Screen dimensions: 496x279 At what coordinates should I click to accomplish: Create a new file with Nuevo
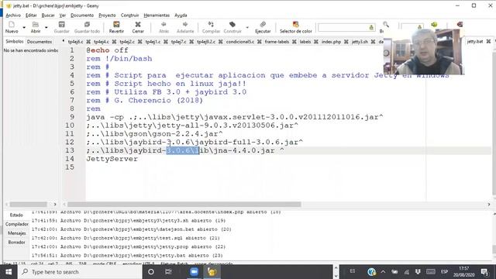click(x=12, y=27)
